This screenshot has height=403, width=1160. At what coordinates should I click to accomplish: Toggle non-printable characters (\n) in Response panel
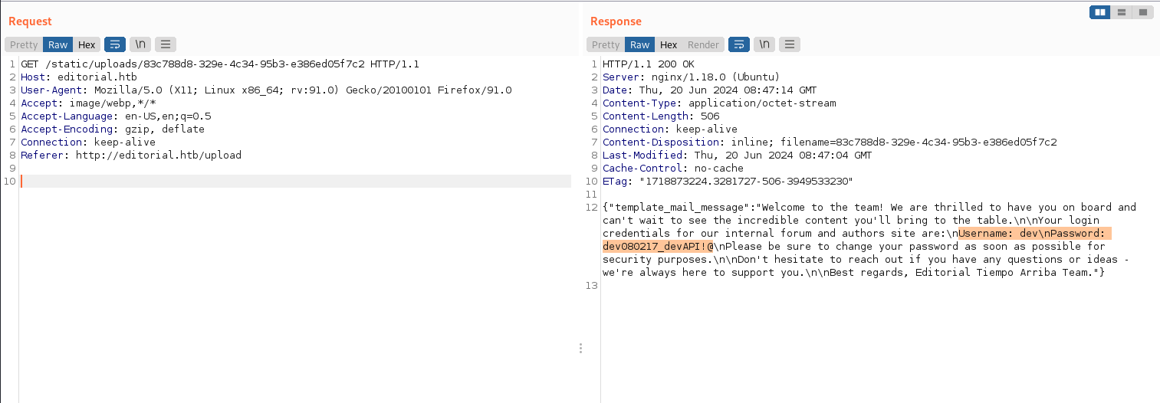coord(764,44)
